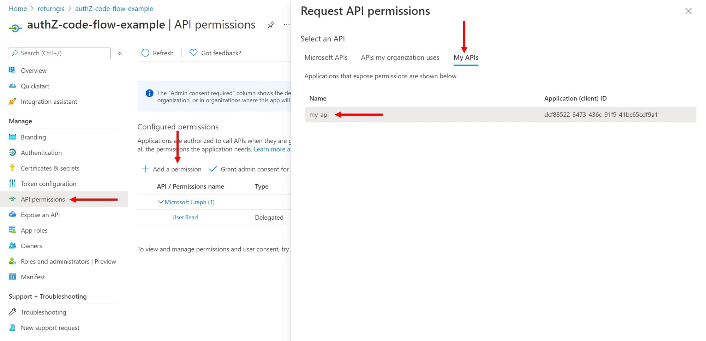Click the Branding icon
Screen dimensions: 706x341
(12, 137)
